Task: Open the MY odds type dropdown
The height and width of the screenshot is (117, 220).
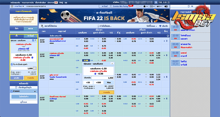Action: (159, 6)
